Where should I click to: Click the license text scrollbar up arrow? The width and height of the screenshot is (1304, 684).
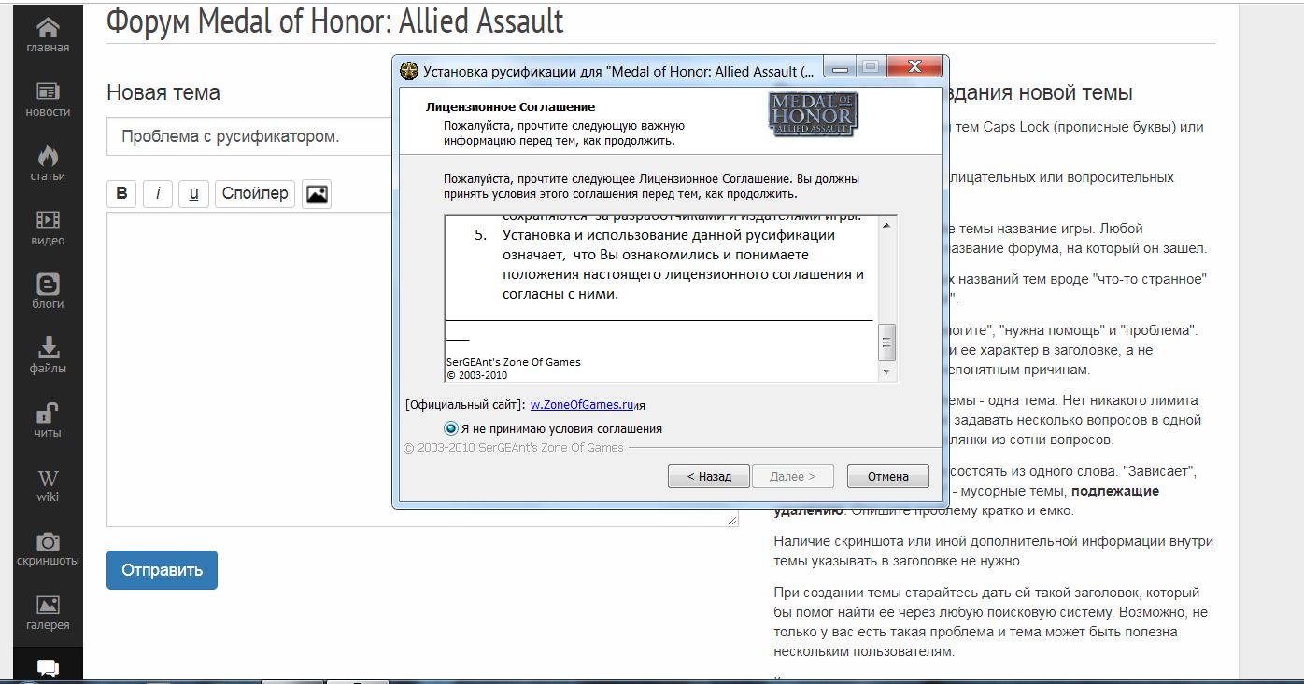887,225
